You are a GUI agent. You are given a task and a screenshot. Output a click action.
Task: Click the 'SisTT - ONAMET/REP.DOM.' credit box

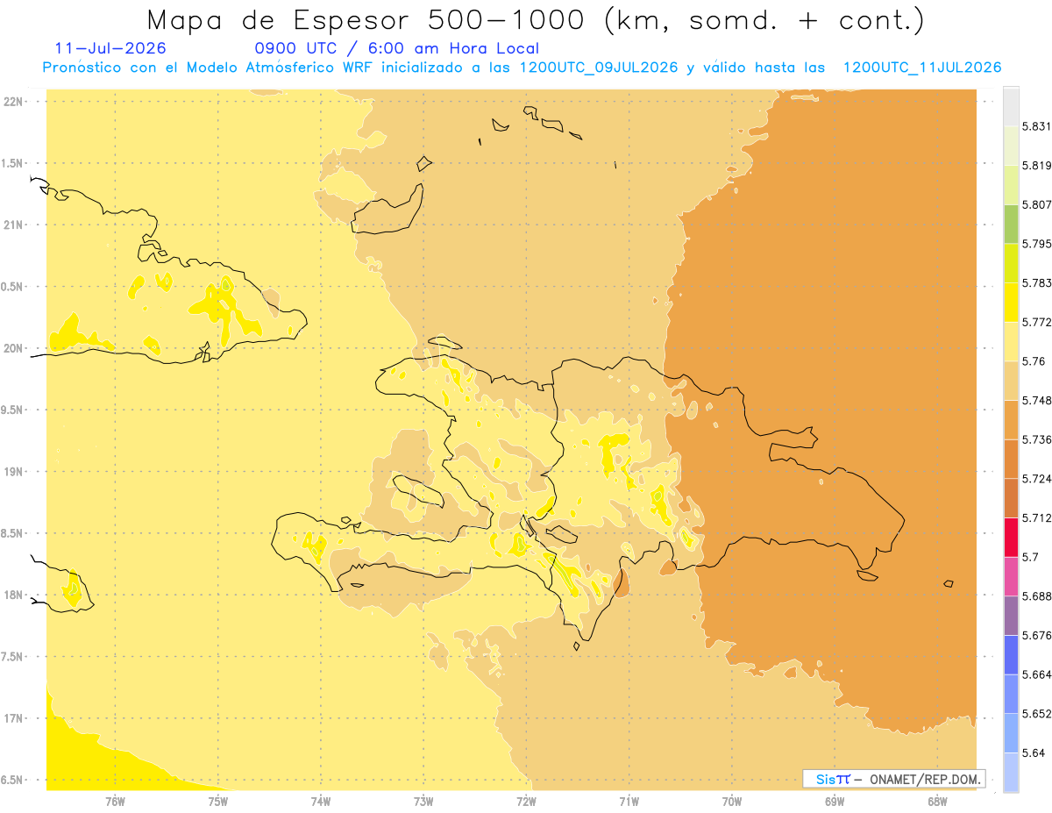point(894,779)
